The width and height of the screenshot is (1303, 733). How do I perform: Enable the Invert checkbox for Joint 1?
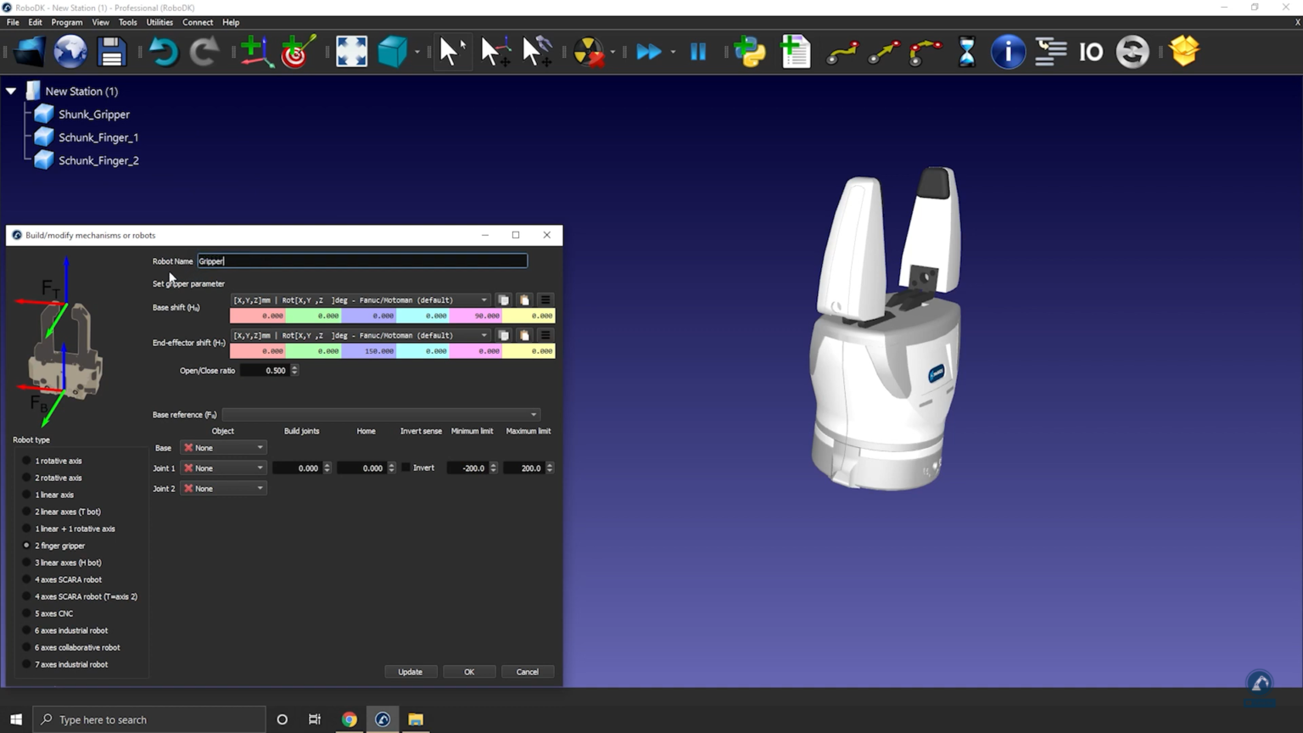406,467
